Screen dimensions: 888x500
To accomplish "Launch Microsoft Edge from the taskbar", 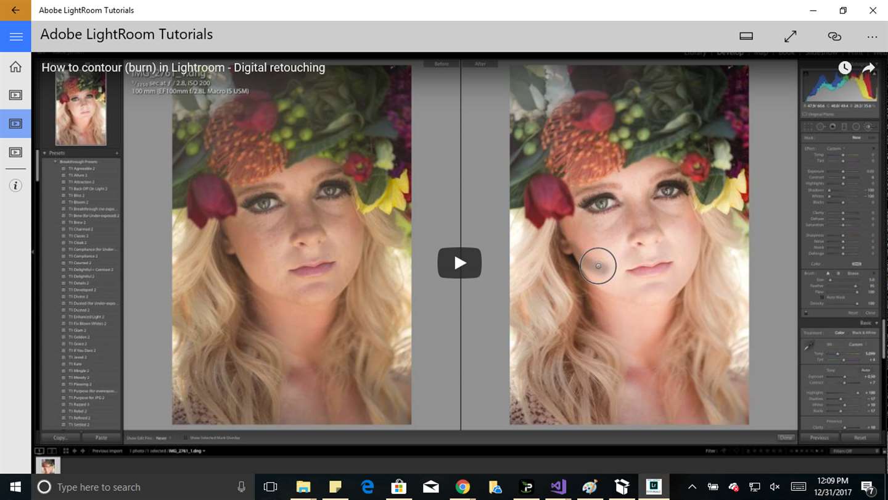I will click(367, 487).
